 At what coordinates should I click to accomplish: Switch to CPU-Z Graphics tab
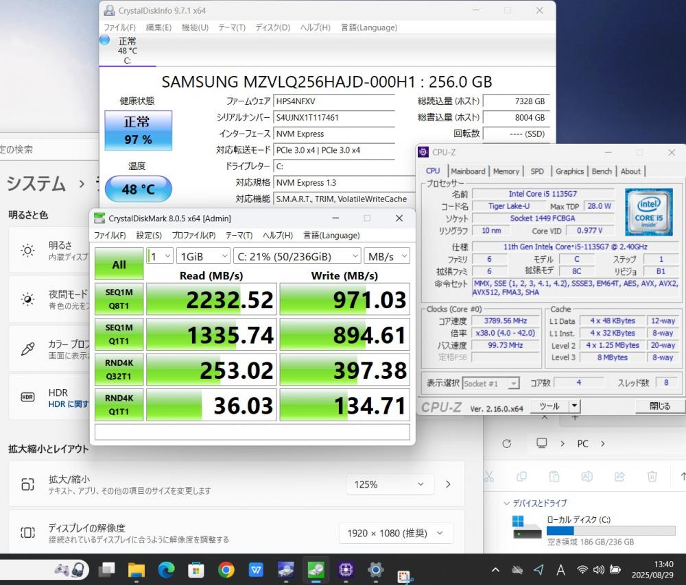(569, 171)
